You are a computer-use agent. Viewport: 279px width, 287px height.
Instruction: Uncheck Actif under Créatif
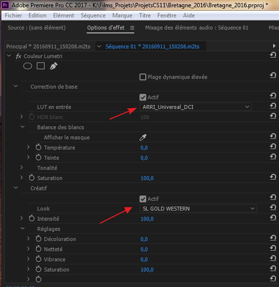pyautogui.click(x=143, y=199)
